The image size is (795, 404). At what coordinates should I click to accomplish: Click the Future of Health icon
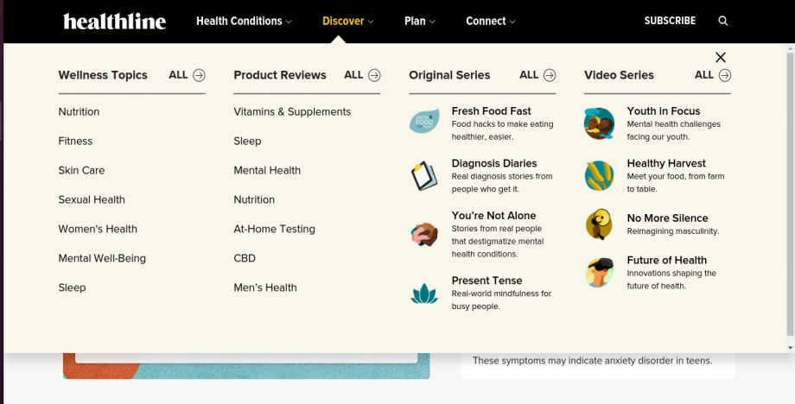tap(599, 273)
